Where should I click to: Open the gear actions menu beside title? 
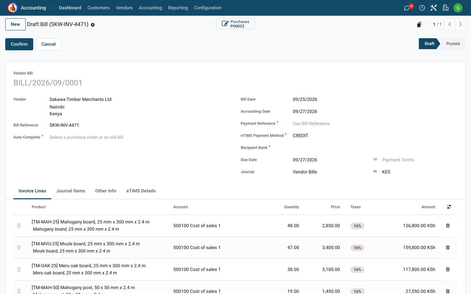[93, 25]
